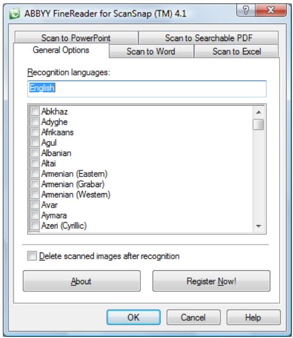This screenshot has width=293, height=338.
Task: Tick the Azeri (Cyrillic) checkbox
Action: click(x=35, y=225)
